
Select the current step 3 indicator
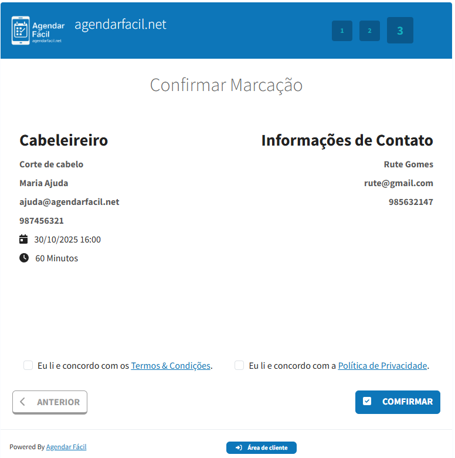tap(400, 31)
